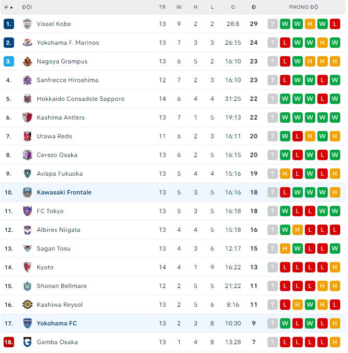This screenshot has width=348, height=353.
Task: Click the PHONG ĐỘ form column header
Action: click(304, 7)
